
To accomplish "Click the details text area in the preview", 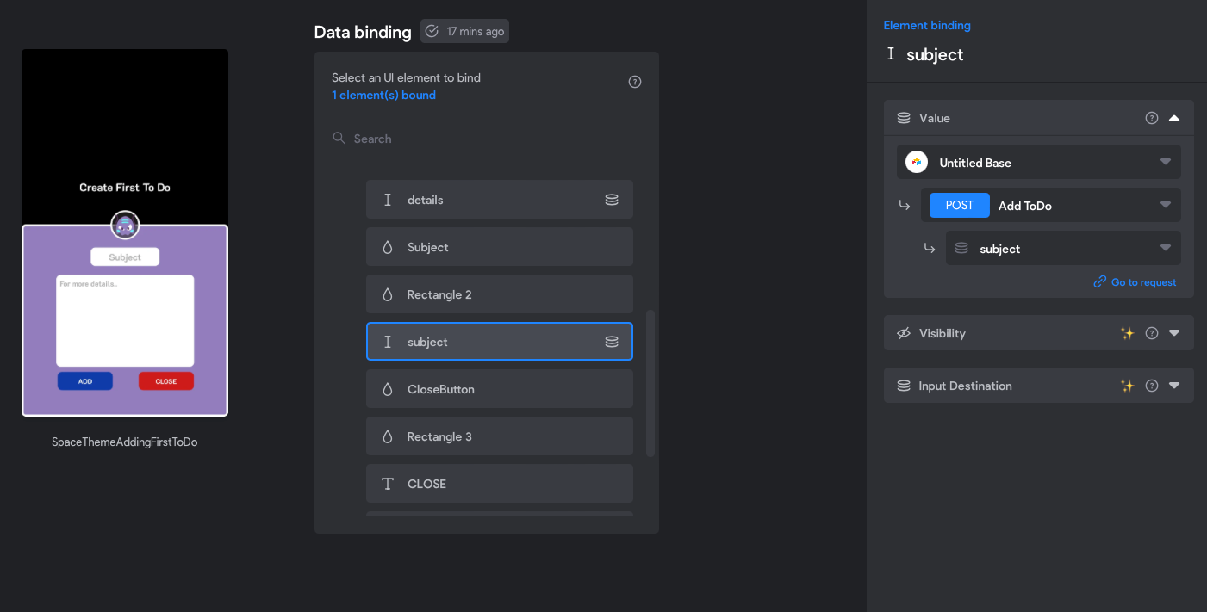I will pos(125,320).
